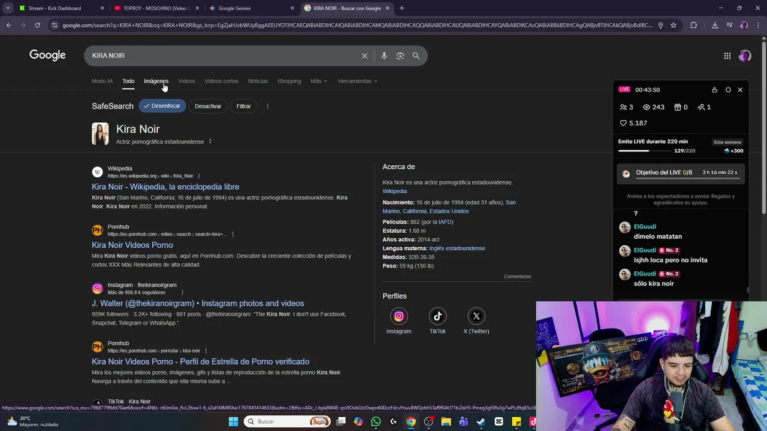Screen dimensions: 767x431
Task: Open OBS Studio from the taskbar
Action: (428, 421)
